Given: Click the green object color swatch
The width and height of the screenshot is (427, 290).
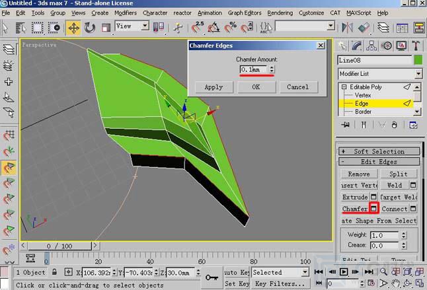Looking at the screenshot, I should pos(418,59).
